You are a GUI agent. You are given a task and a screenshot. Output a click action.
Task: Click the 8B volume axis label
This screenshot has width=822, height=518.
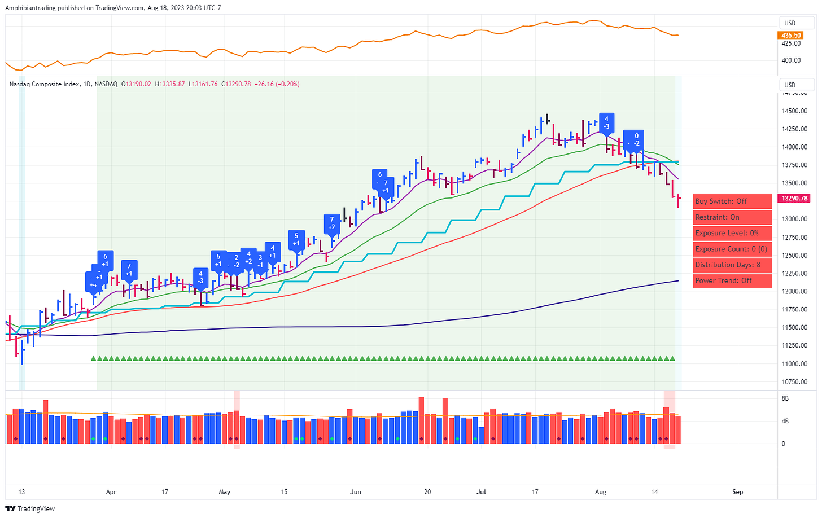785,398
